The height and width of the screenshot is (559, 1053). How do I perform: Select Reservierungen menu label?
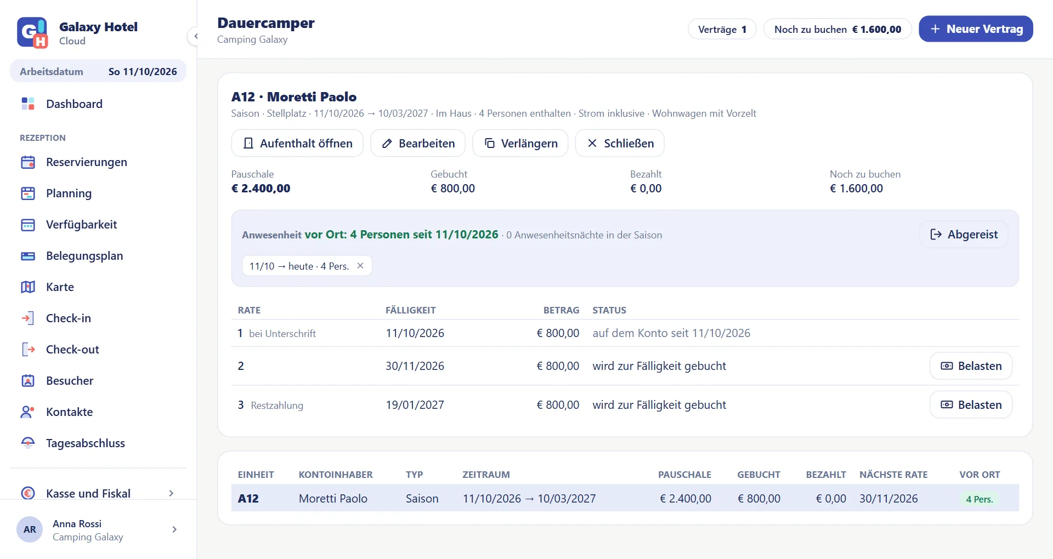point(87,162)
